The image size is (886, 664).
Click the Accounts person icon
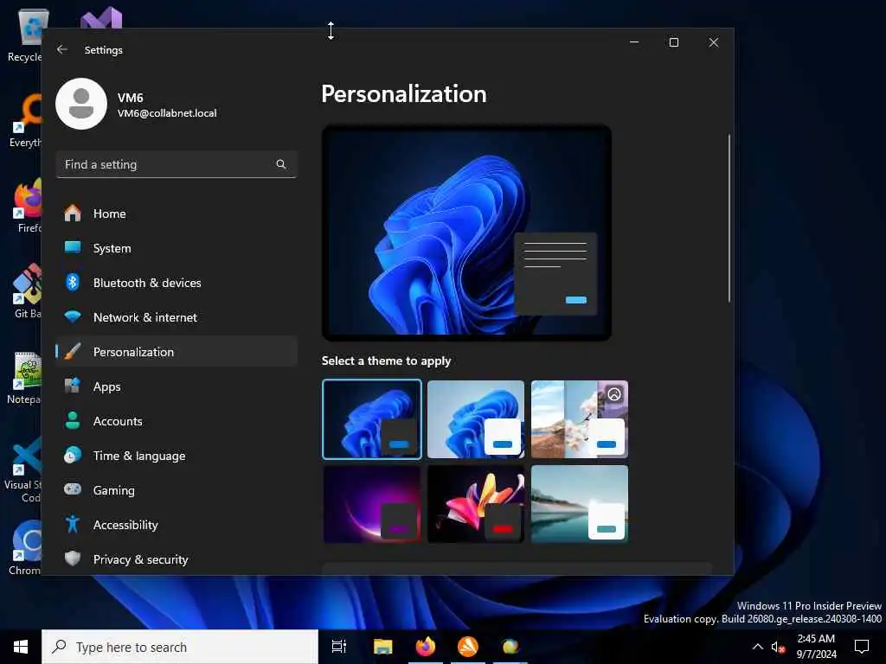point(73,421)
